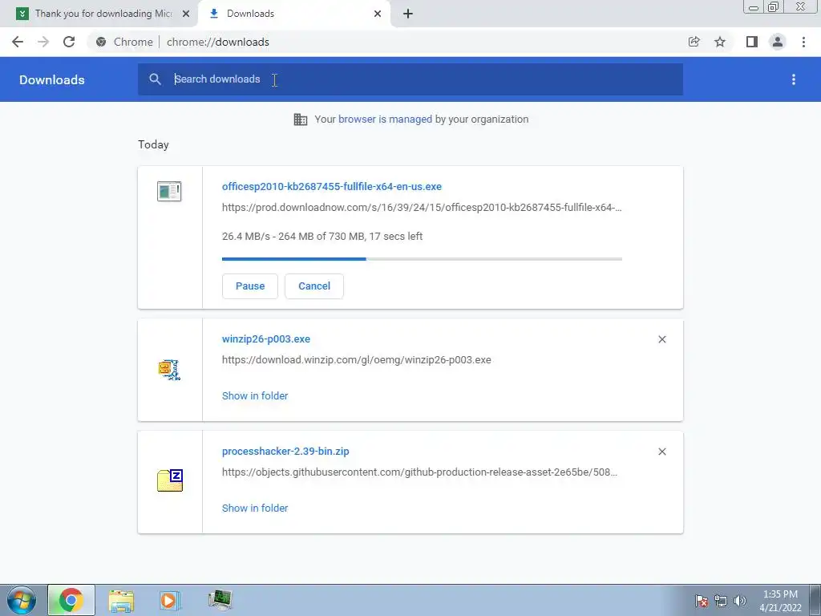
Task: Open the clock showing 1:35 PM
Action: click(x=780, y=601)
